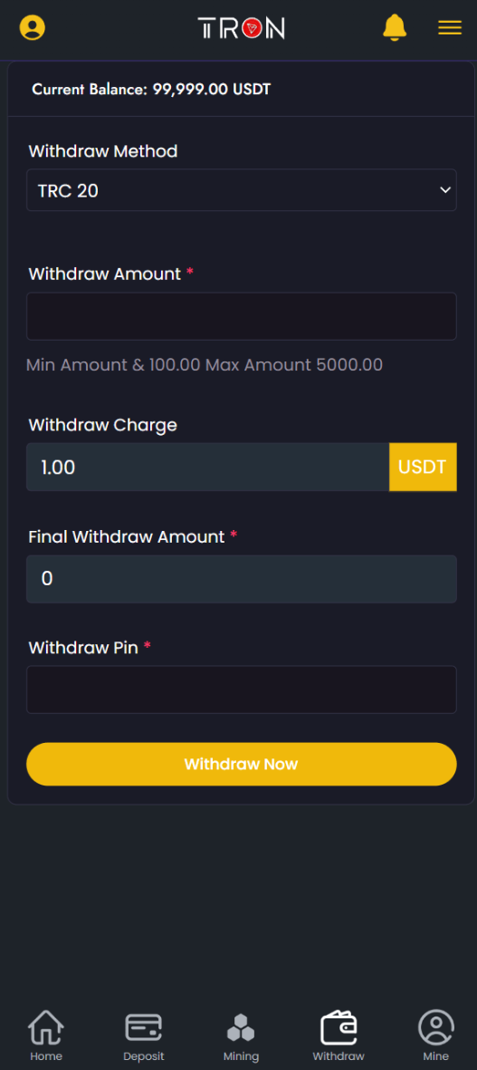Focus the Withdraw Pin field
Viewport: 477px width, 1070px height.
coord(242,689)
